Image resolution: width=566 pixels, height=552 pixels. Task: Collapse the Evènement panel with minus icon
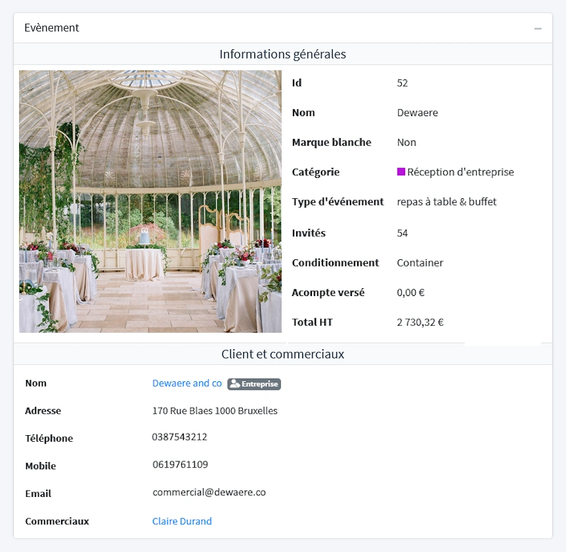[538, 28]
